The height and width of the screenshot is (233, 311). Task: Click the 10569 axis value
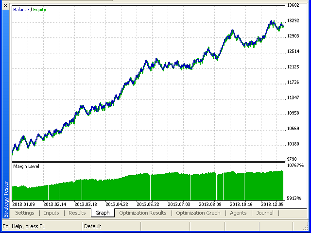pos(293,128)
